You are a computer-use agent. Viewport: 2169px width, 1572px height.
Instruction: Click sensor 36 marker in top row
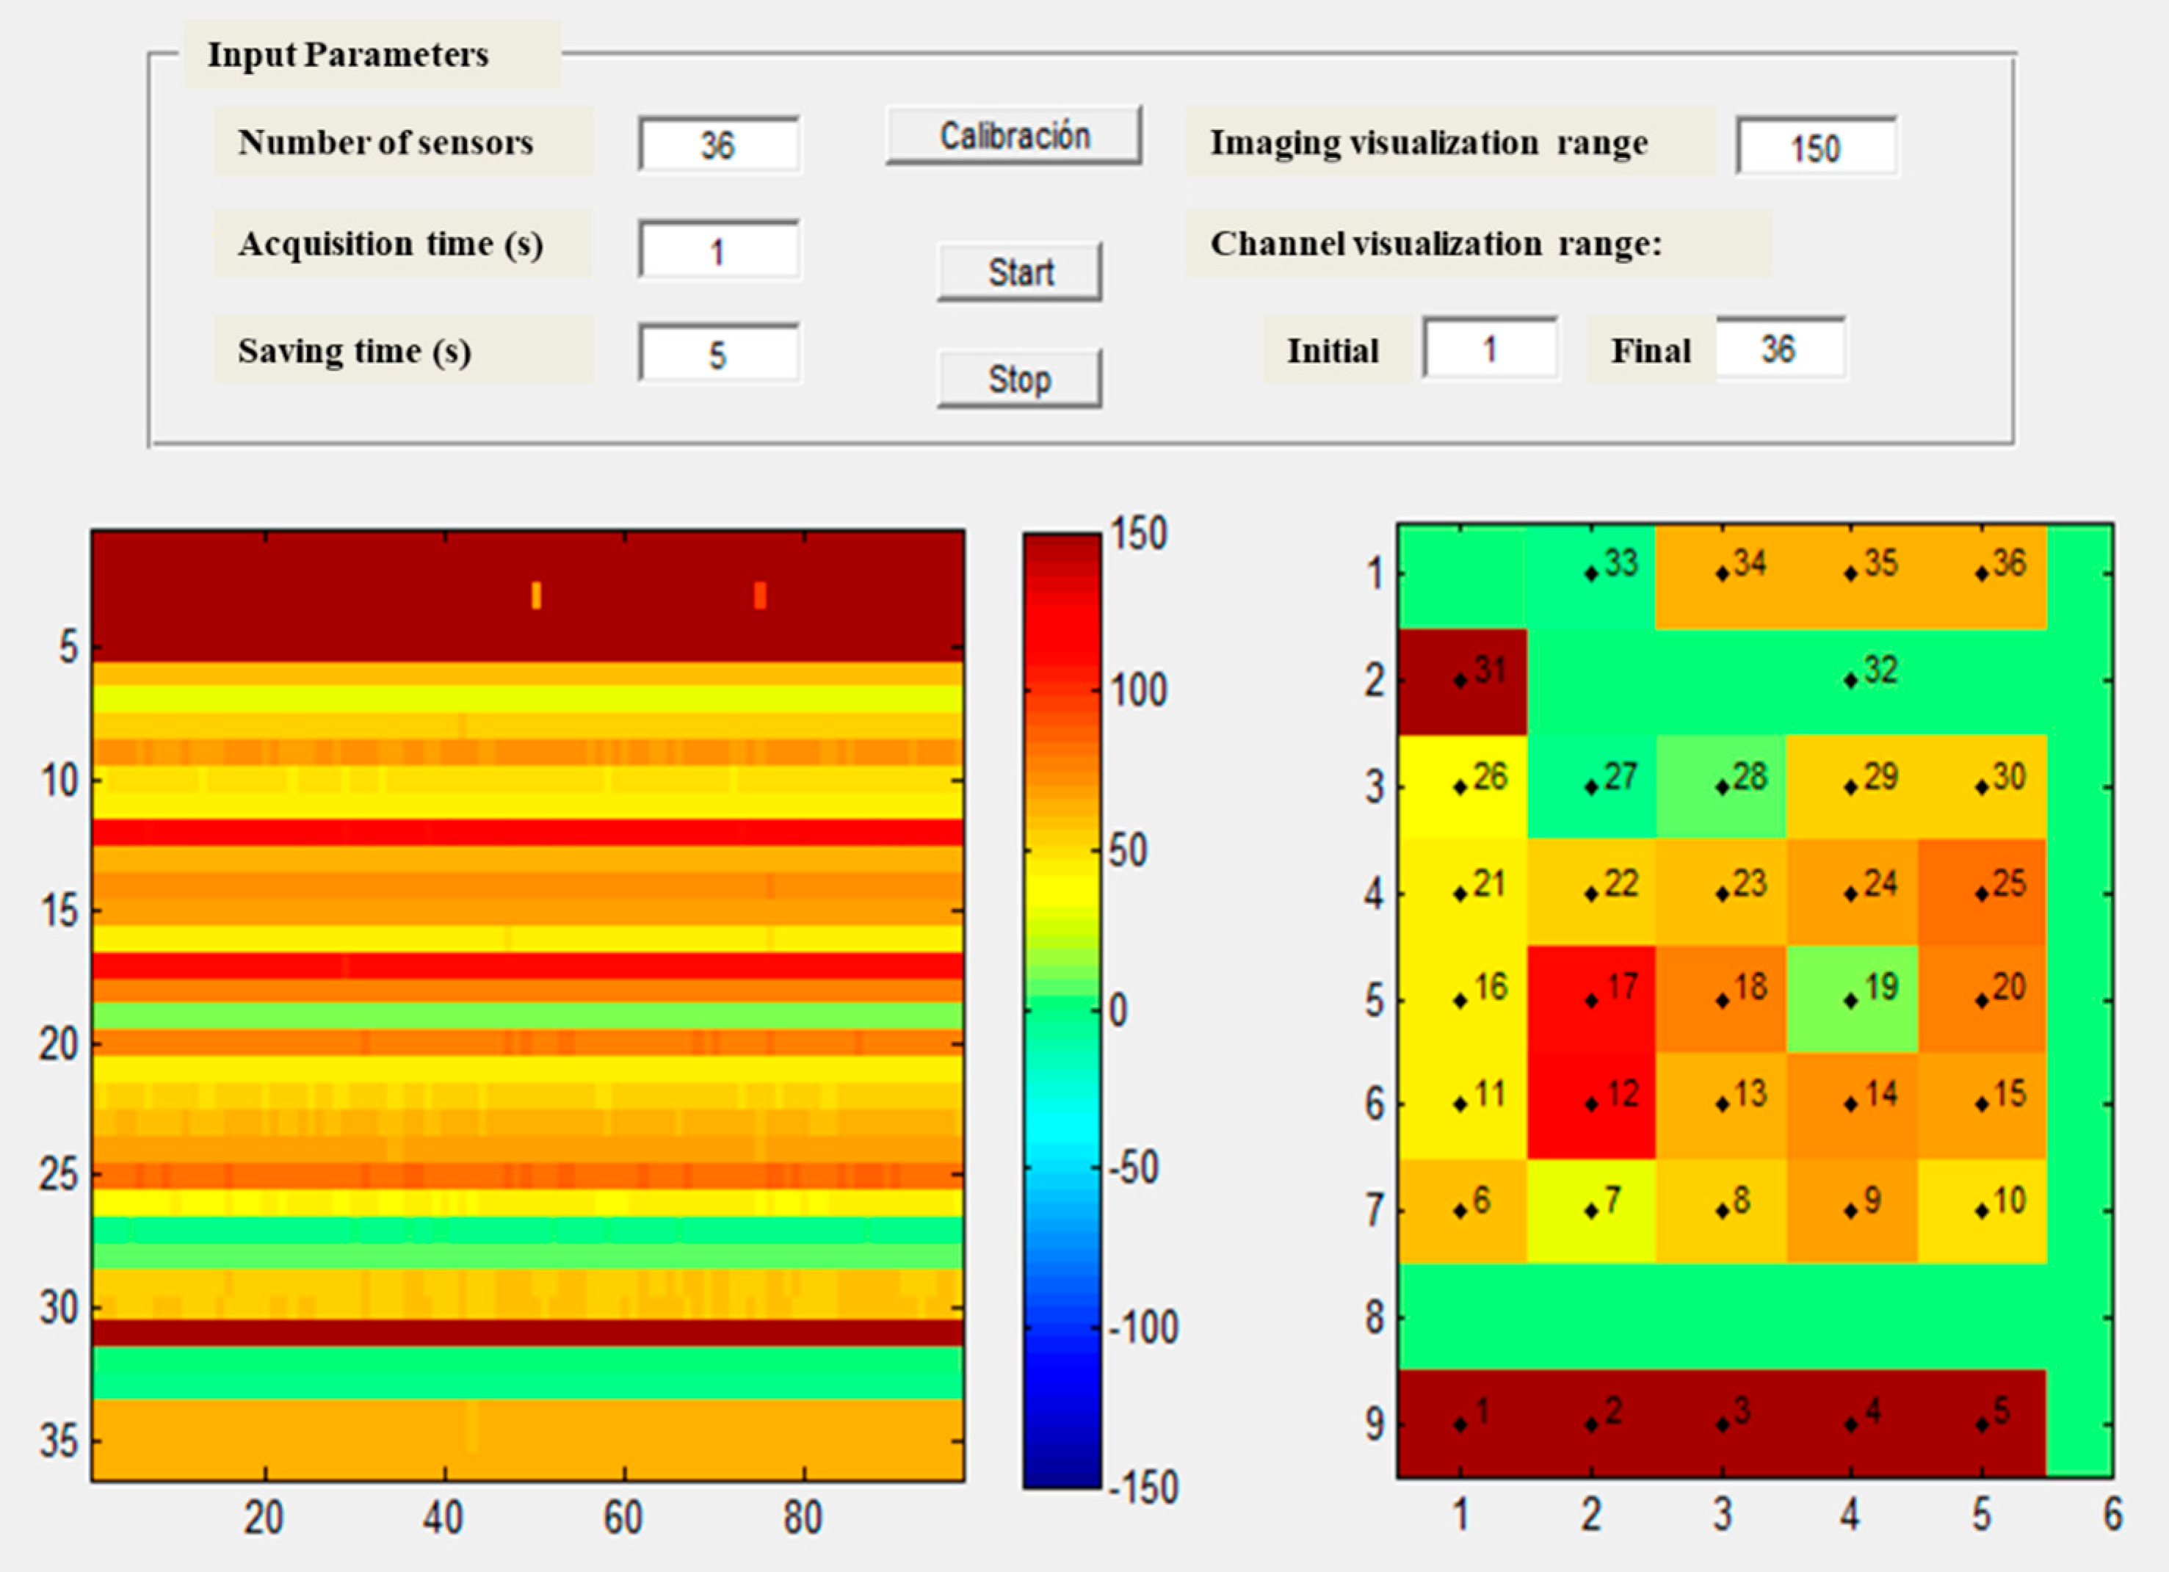(1982, 573)
